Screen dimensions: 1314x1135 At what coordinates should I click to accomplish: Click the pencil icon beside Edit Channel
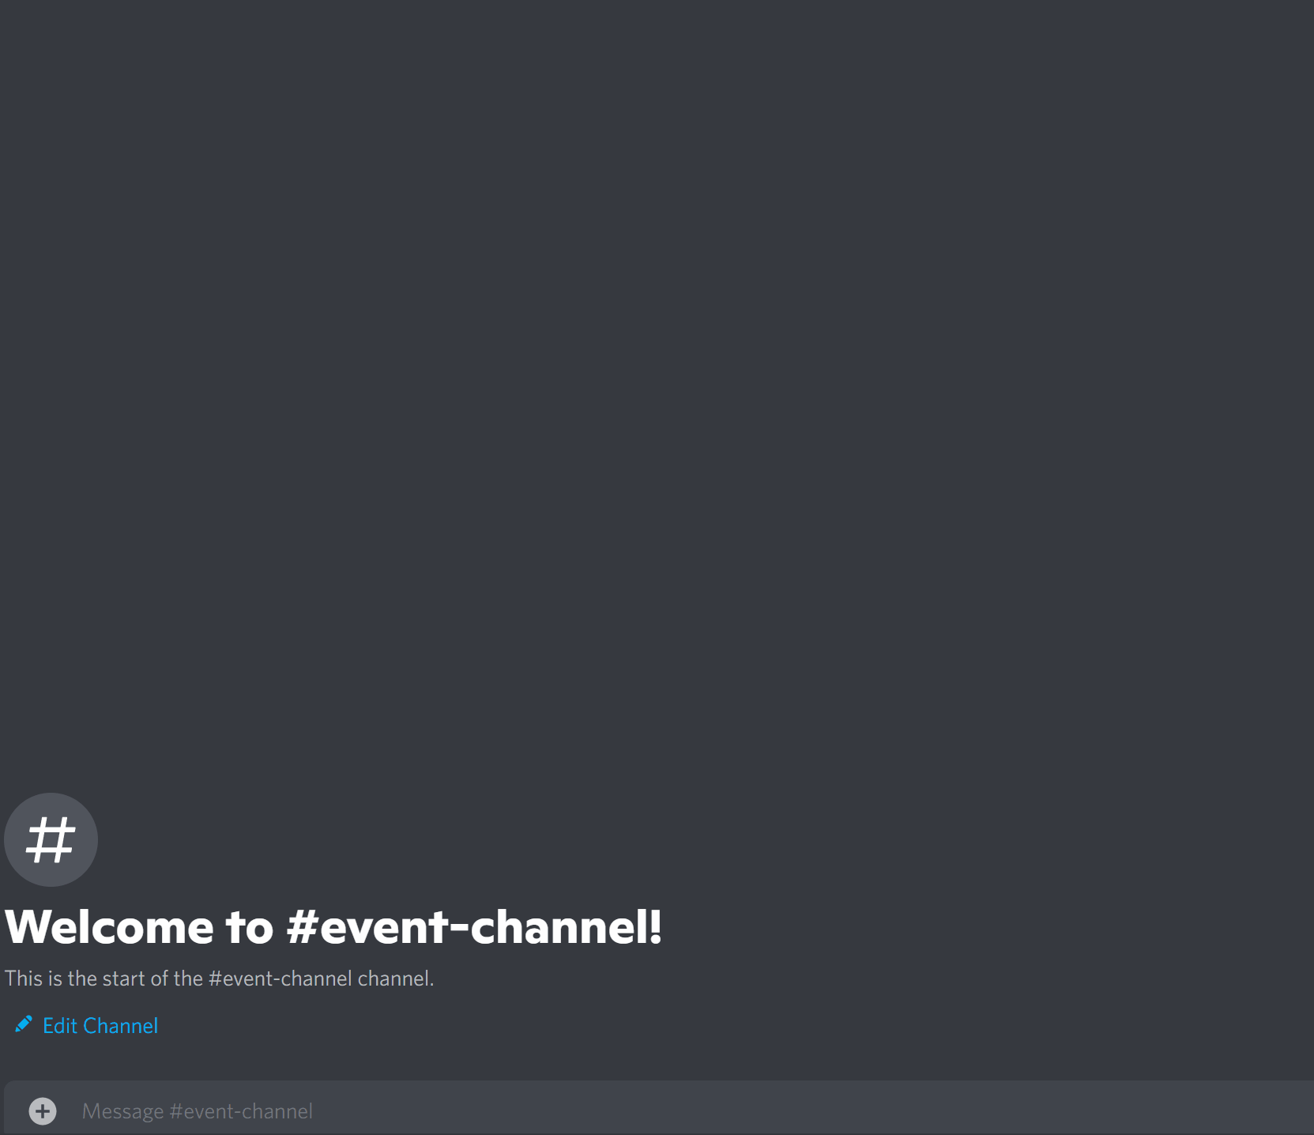pyautogui.click(x=24, y=1024)
